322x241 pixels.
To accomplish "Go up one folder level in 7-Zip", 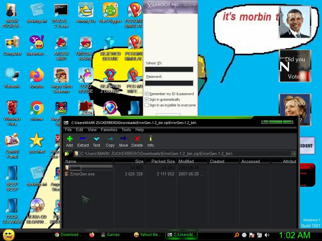I will (67, 153).
